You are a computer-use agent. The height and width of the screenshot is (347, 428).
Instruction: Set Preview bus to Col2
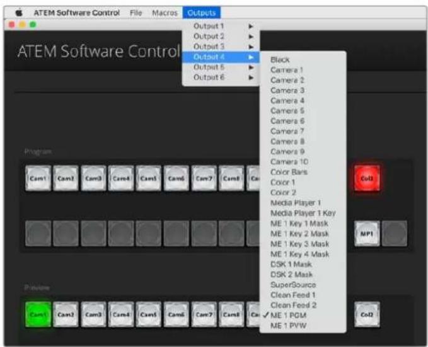[x=367, y=314]
